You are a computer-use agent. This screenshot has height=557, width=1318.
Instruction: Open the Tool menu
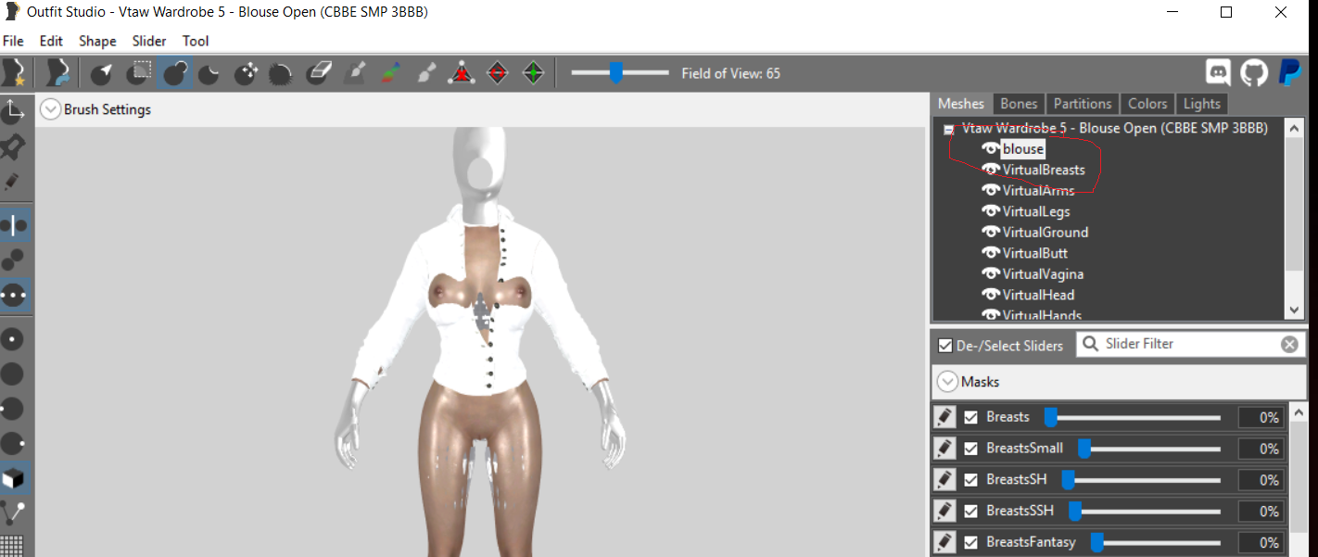click(x=196, y=41)
